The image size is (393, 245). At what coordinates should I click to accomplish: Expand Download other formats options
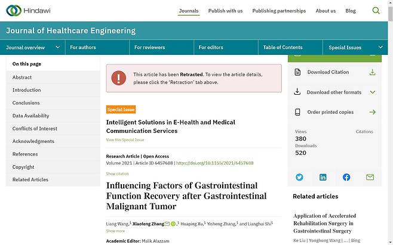(372, 92)
